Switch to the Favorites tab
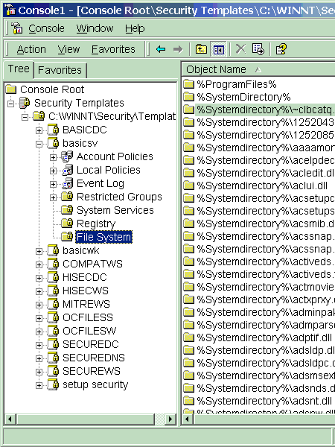This screenshot has height=447, width=335. click(60, 70)
